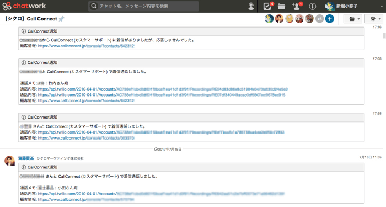Screen dimensions: 386x207
Task: Click the info icon in the 17:16 CallConnect通知 header
Action: [24, 31]
